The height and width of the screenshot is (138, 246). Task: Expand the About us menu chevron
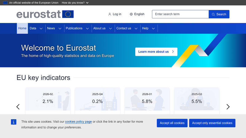110,29
